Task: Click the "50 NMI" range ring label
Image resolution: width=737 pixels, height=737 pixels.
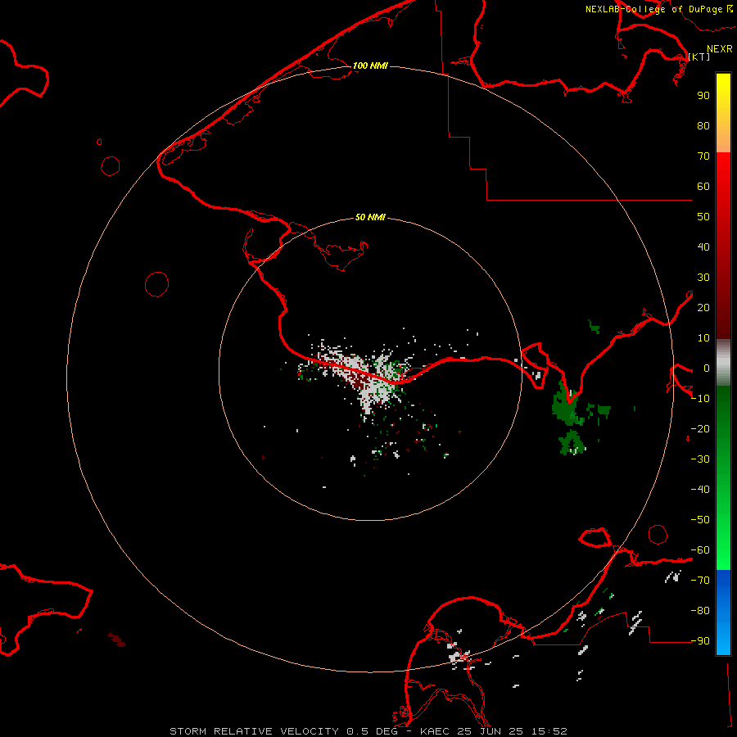Action: pyautogui.click(x=370, y=217)
